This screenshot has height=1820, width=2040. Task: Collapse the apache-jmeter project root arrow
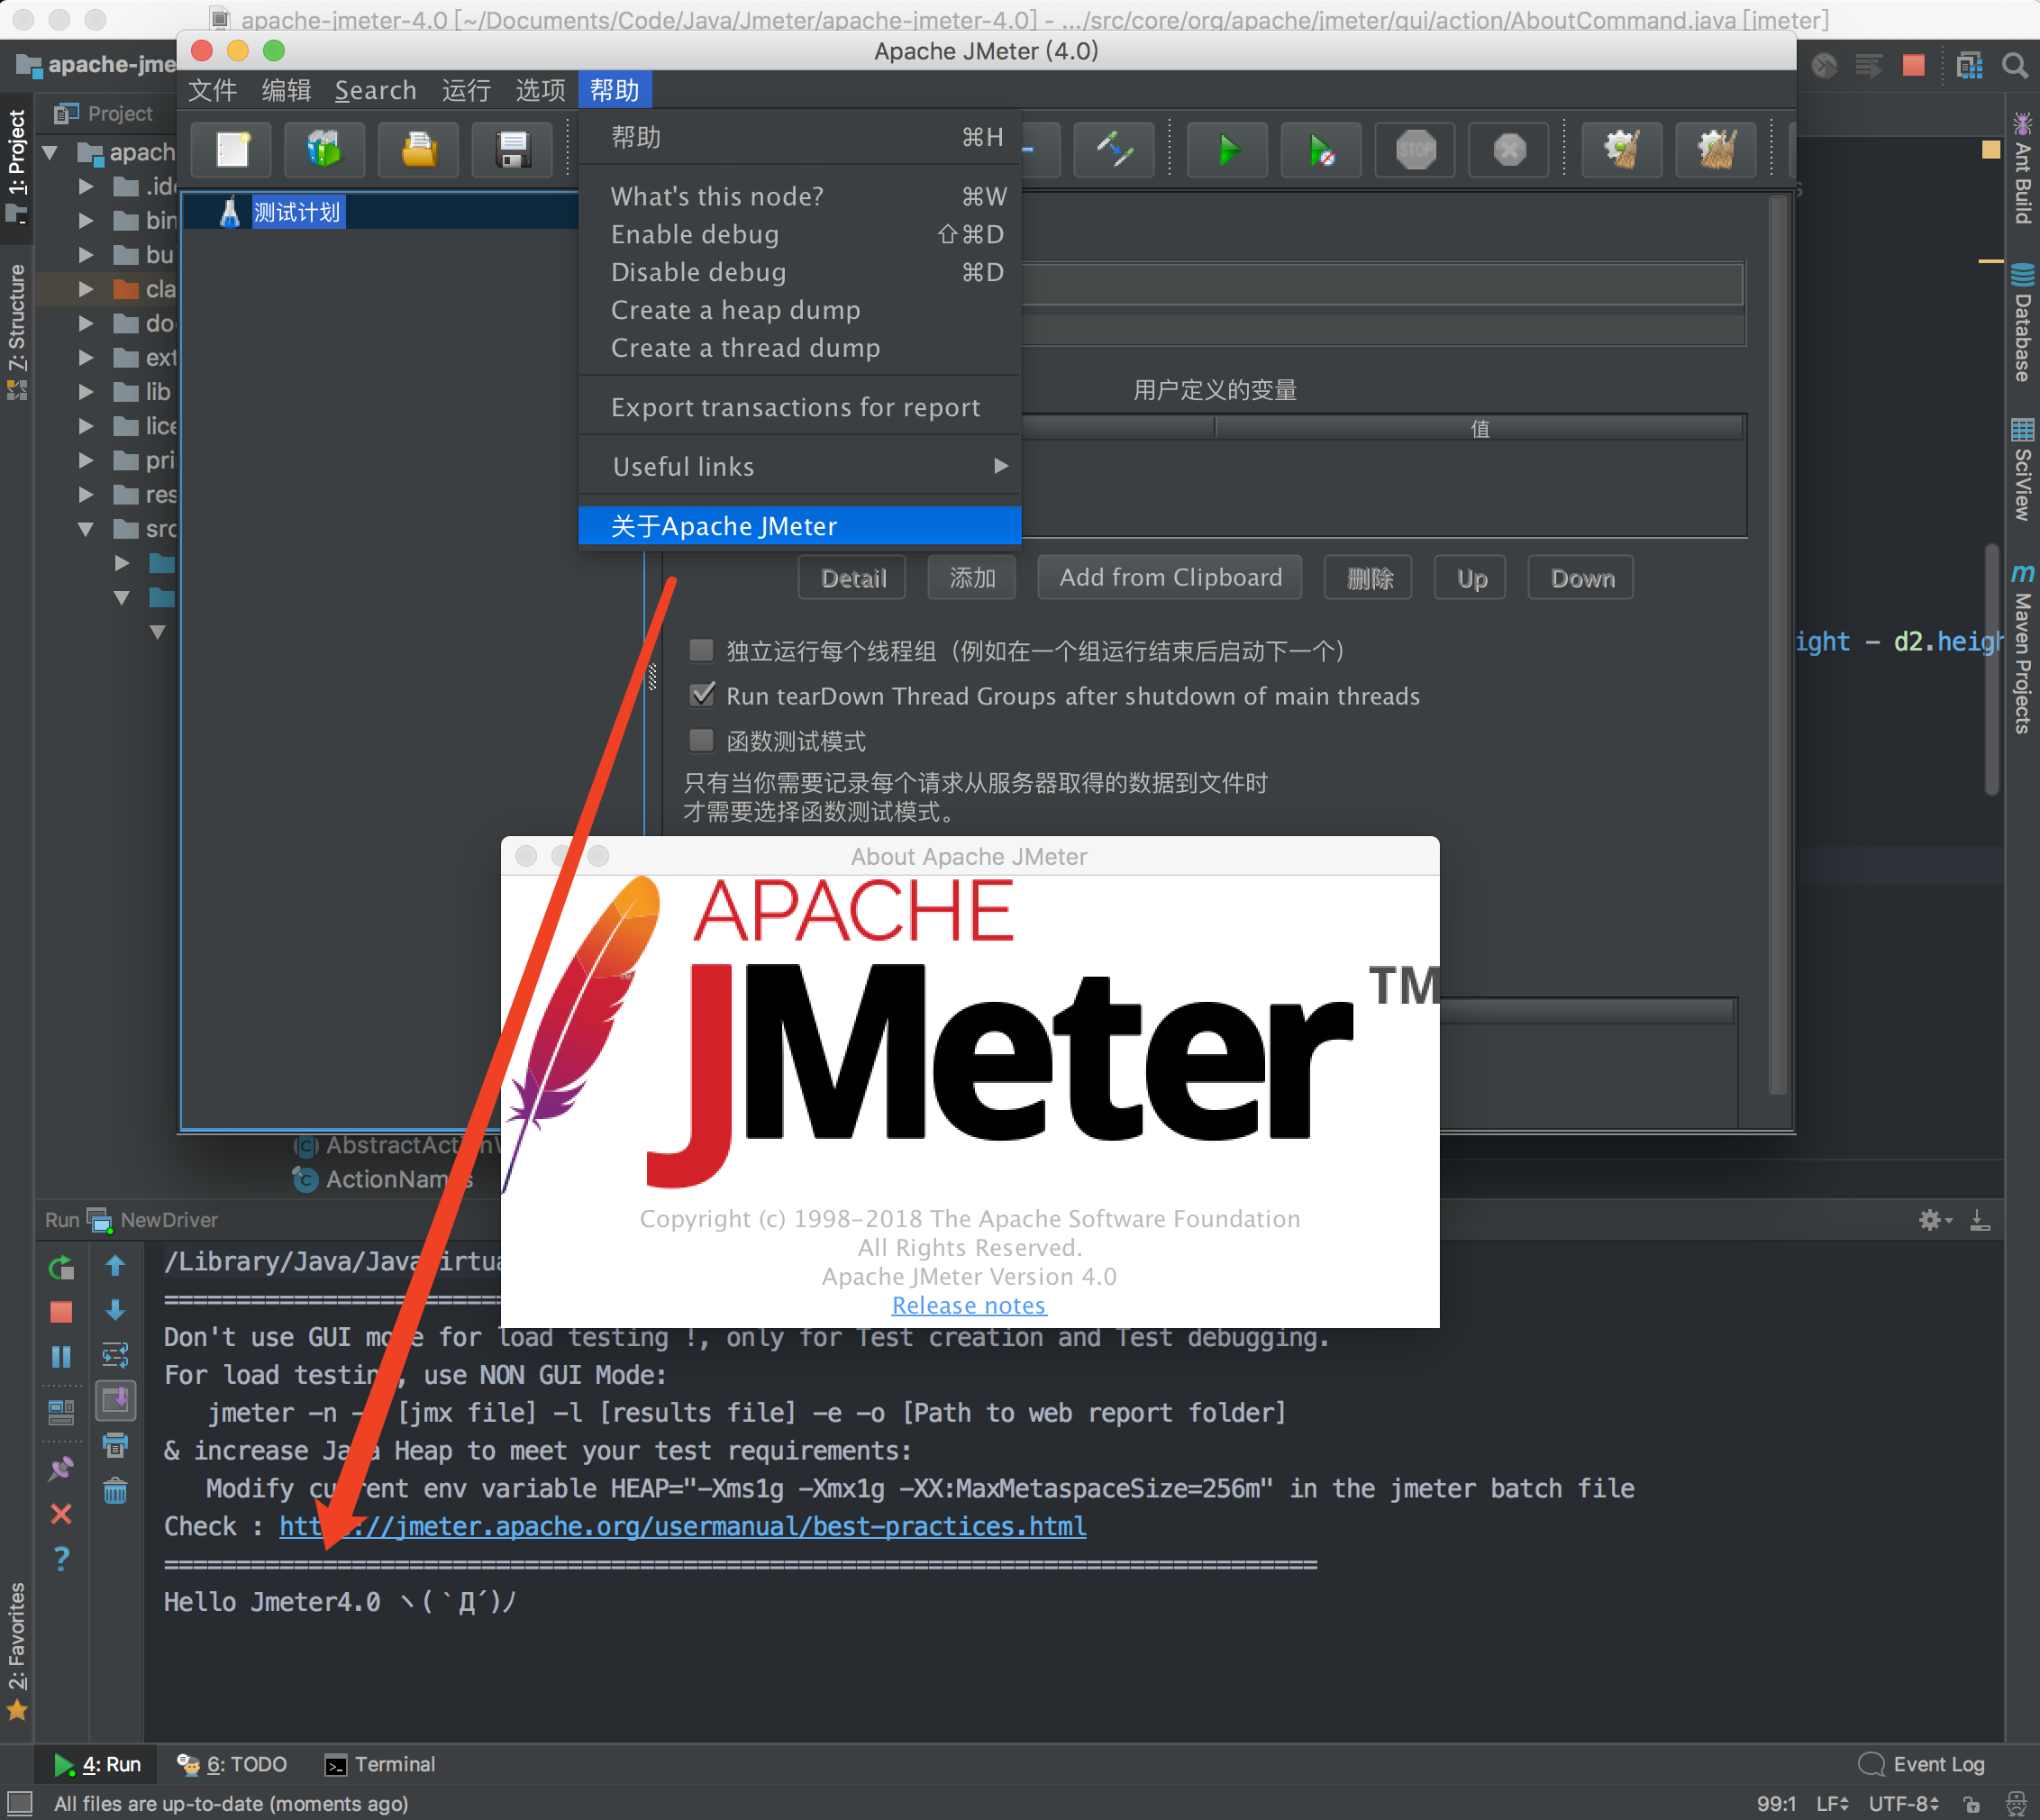(x=50, y=152)
